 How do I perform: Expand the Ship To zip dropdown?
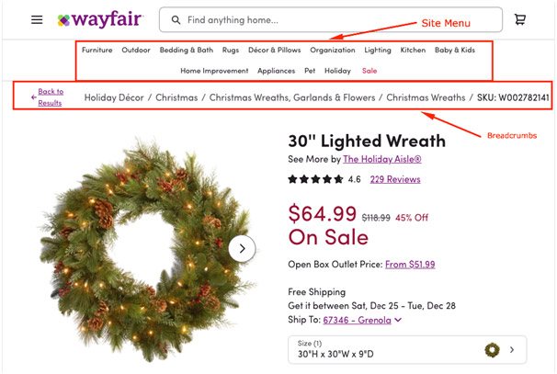pos(398,320)
